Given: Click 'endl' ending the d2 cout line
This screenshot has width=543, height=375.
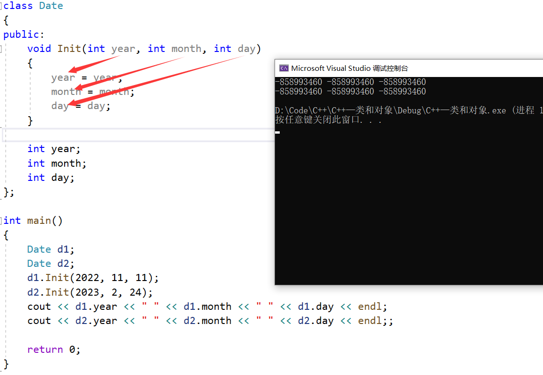Looking at the screenshot, I should (x=370, y=321).
